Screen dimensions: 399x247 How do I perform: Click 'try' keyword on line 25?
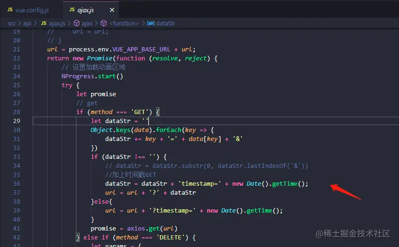67,85
